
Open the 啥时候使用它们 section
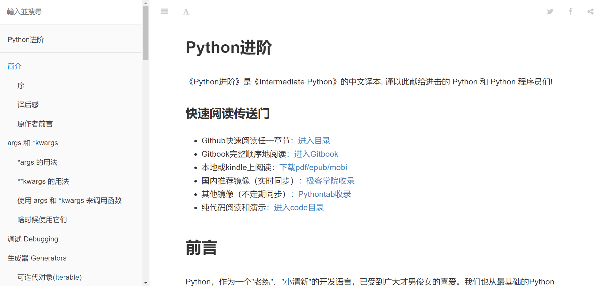pos(42,220)
